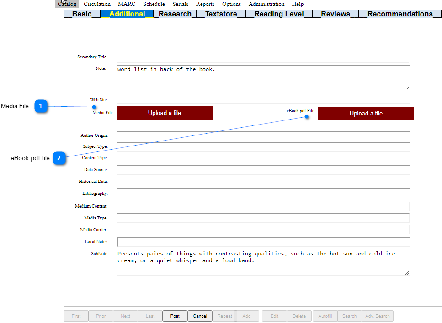
Task: Switch to the Basic tab
Action: 82,14
